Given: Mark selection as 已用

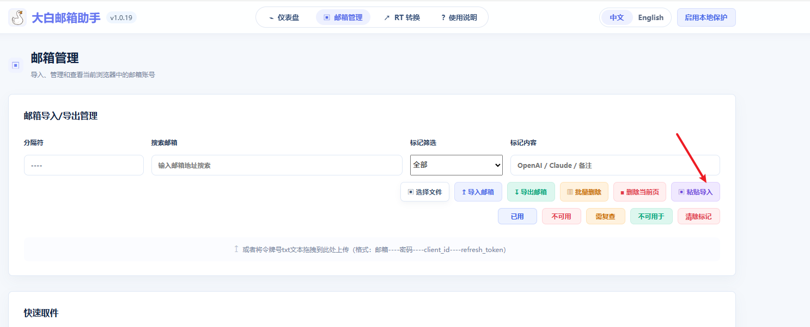Looking at the screenshot, I should point(517,216).
